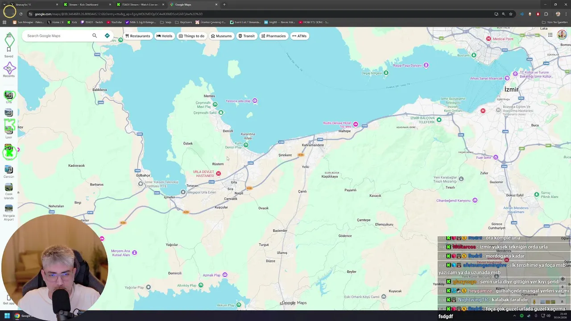
Task: Select the Cihanbeğendi Kanyonu marker
Action: coord(475,200)
